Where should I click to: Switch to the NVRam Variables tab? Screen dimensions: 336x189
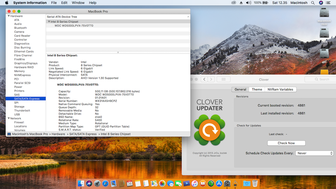(x=280, y=90)
